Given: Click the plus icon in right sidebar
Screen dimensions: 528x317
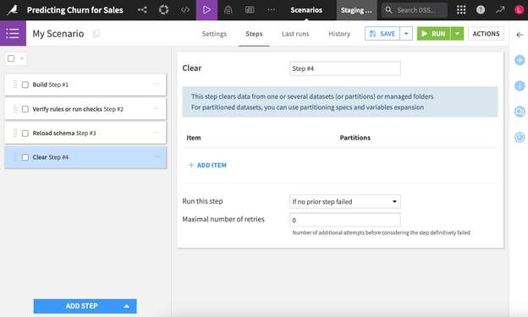Looking at the screenshot, I should tap(520, 60).
